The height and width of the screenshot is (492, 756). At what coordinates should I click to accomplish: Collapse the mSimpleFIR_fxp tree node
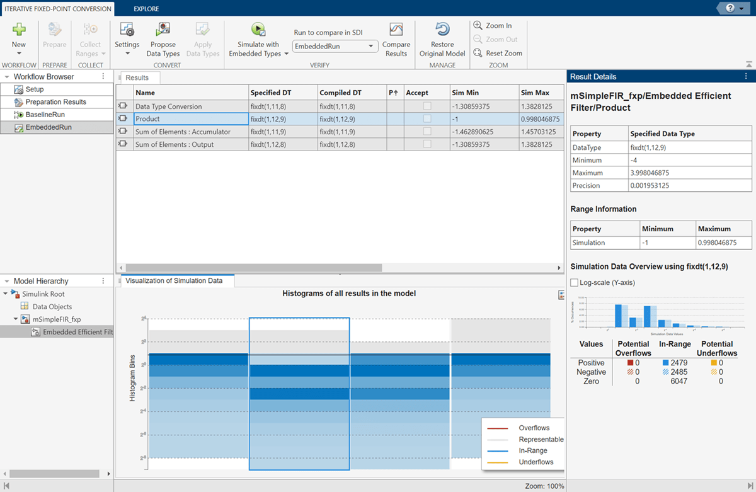point(16,319)
